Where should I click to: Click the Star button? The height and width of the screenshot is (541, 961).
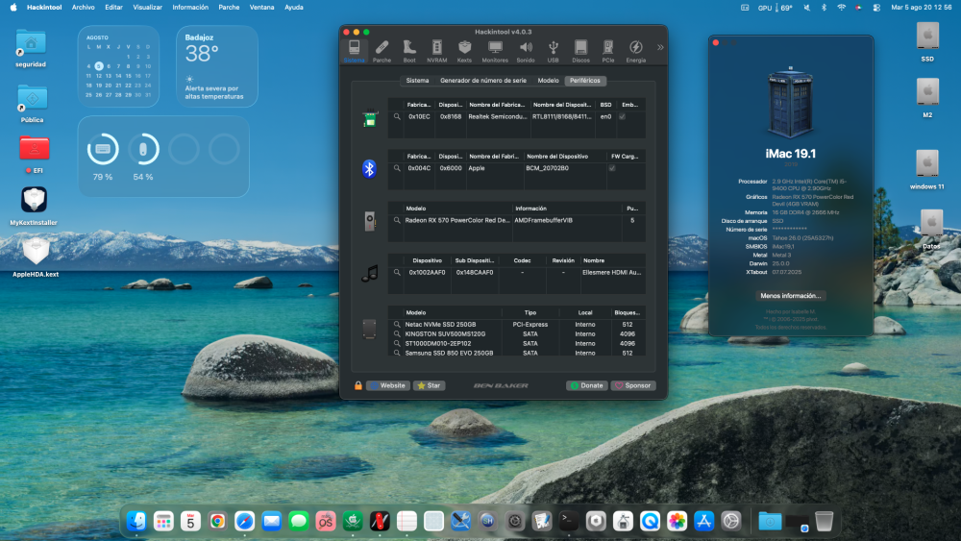coord(429,385)
